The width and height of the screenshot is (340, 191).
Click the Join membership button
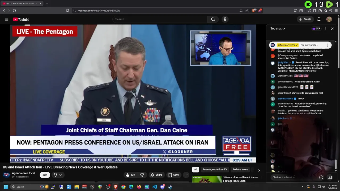click(x=45, y=175)
